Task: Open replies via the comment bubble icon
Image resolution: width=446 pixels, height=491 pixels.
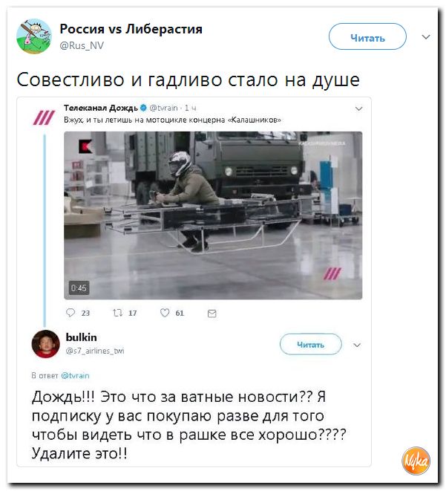Action: tap(70, 313)
